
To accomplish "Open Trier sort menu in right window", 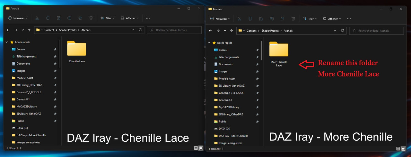I will tap(310, 19).
